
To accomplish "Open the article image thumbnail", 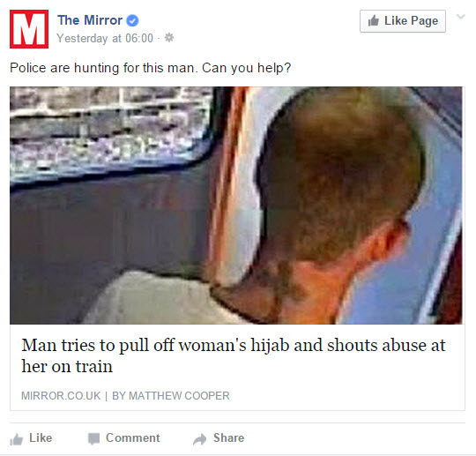I will (x=236, y=206).
